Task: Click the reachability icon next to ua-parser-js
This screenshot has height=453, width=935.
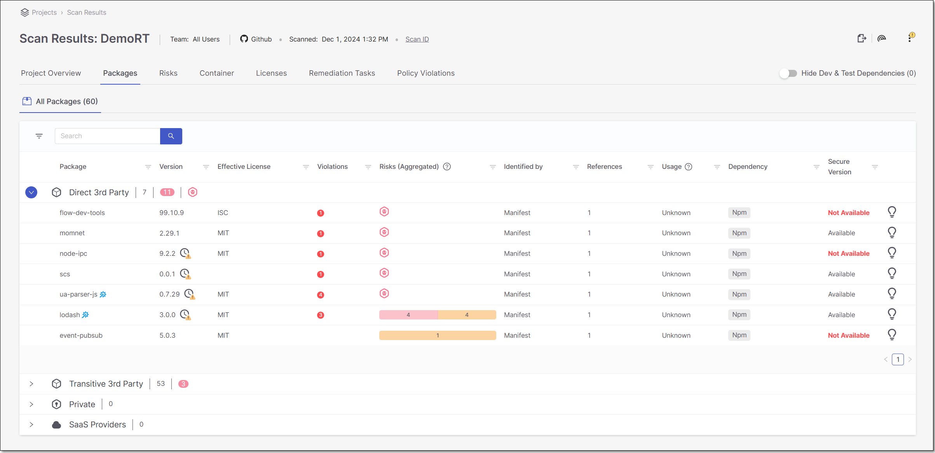Action: click(103, 294)
